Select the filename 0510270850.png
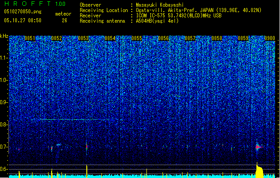 tap(23, 12)
